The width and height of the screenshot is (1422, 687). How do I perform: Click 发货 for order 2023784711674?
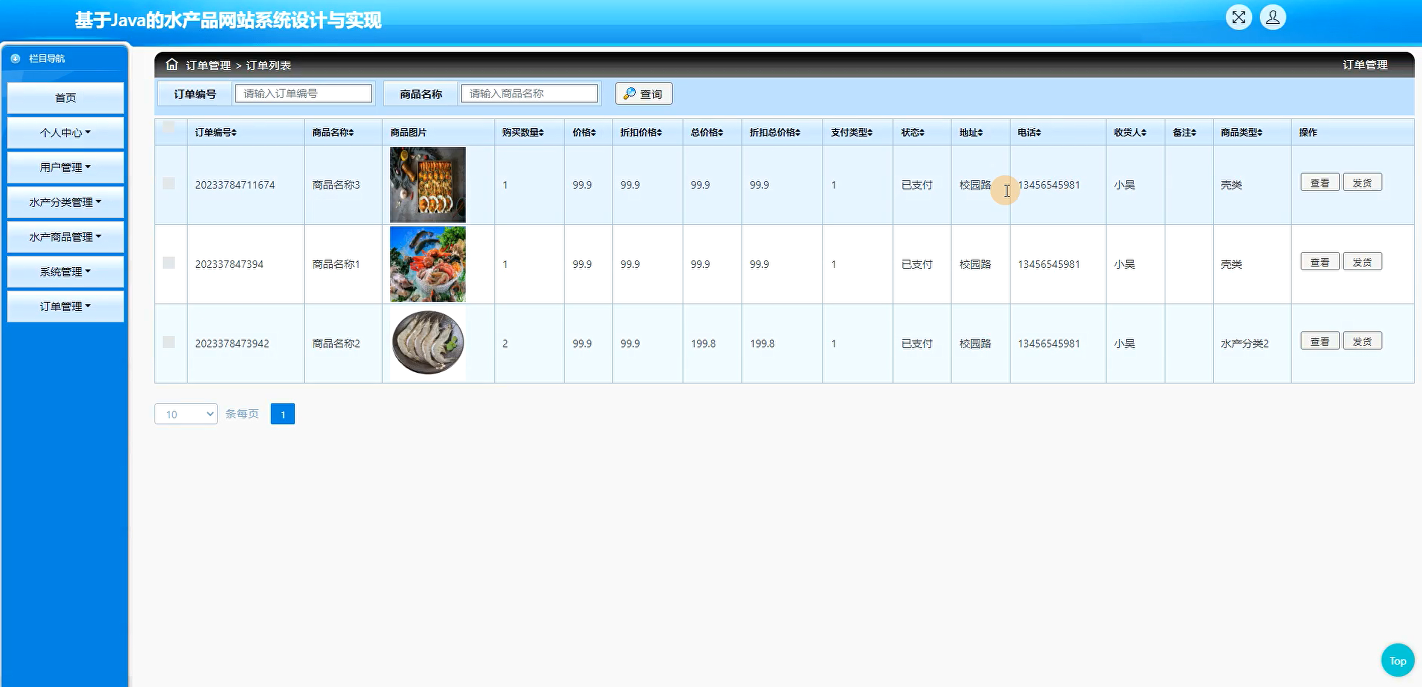tap(1362, 183)
